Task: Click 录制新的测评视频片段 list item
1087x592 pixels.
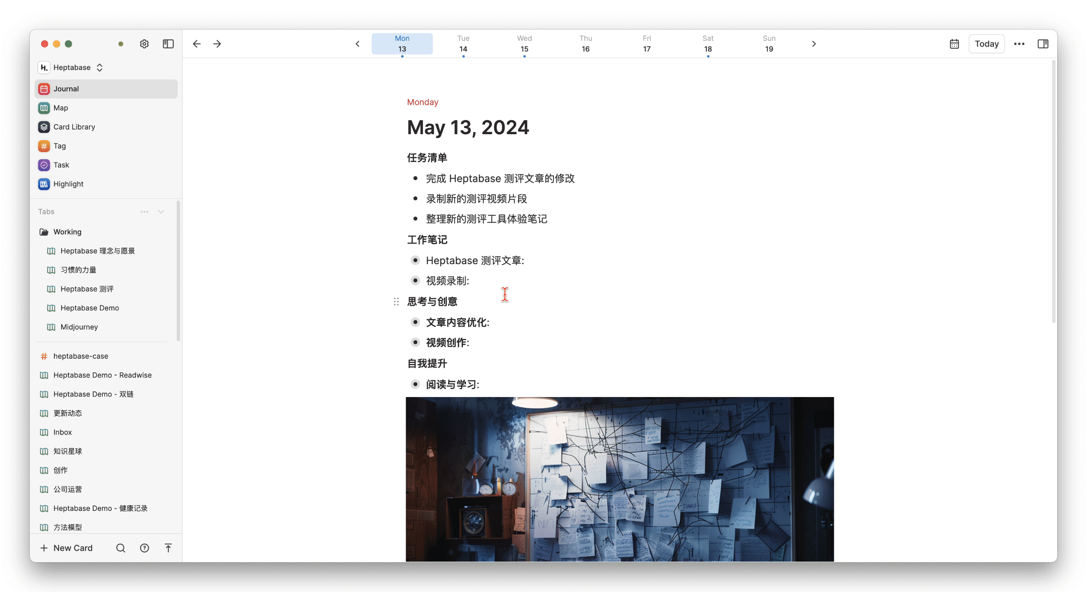Action: point(477,199)
